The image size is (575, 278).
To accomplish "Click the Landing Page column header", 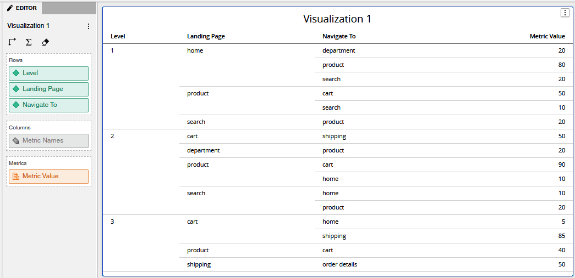I will pyautogui.click(x=206, y=37).
